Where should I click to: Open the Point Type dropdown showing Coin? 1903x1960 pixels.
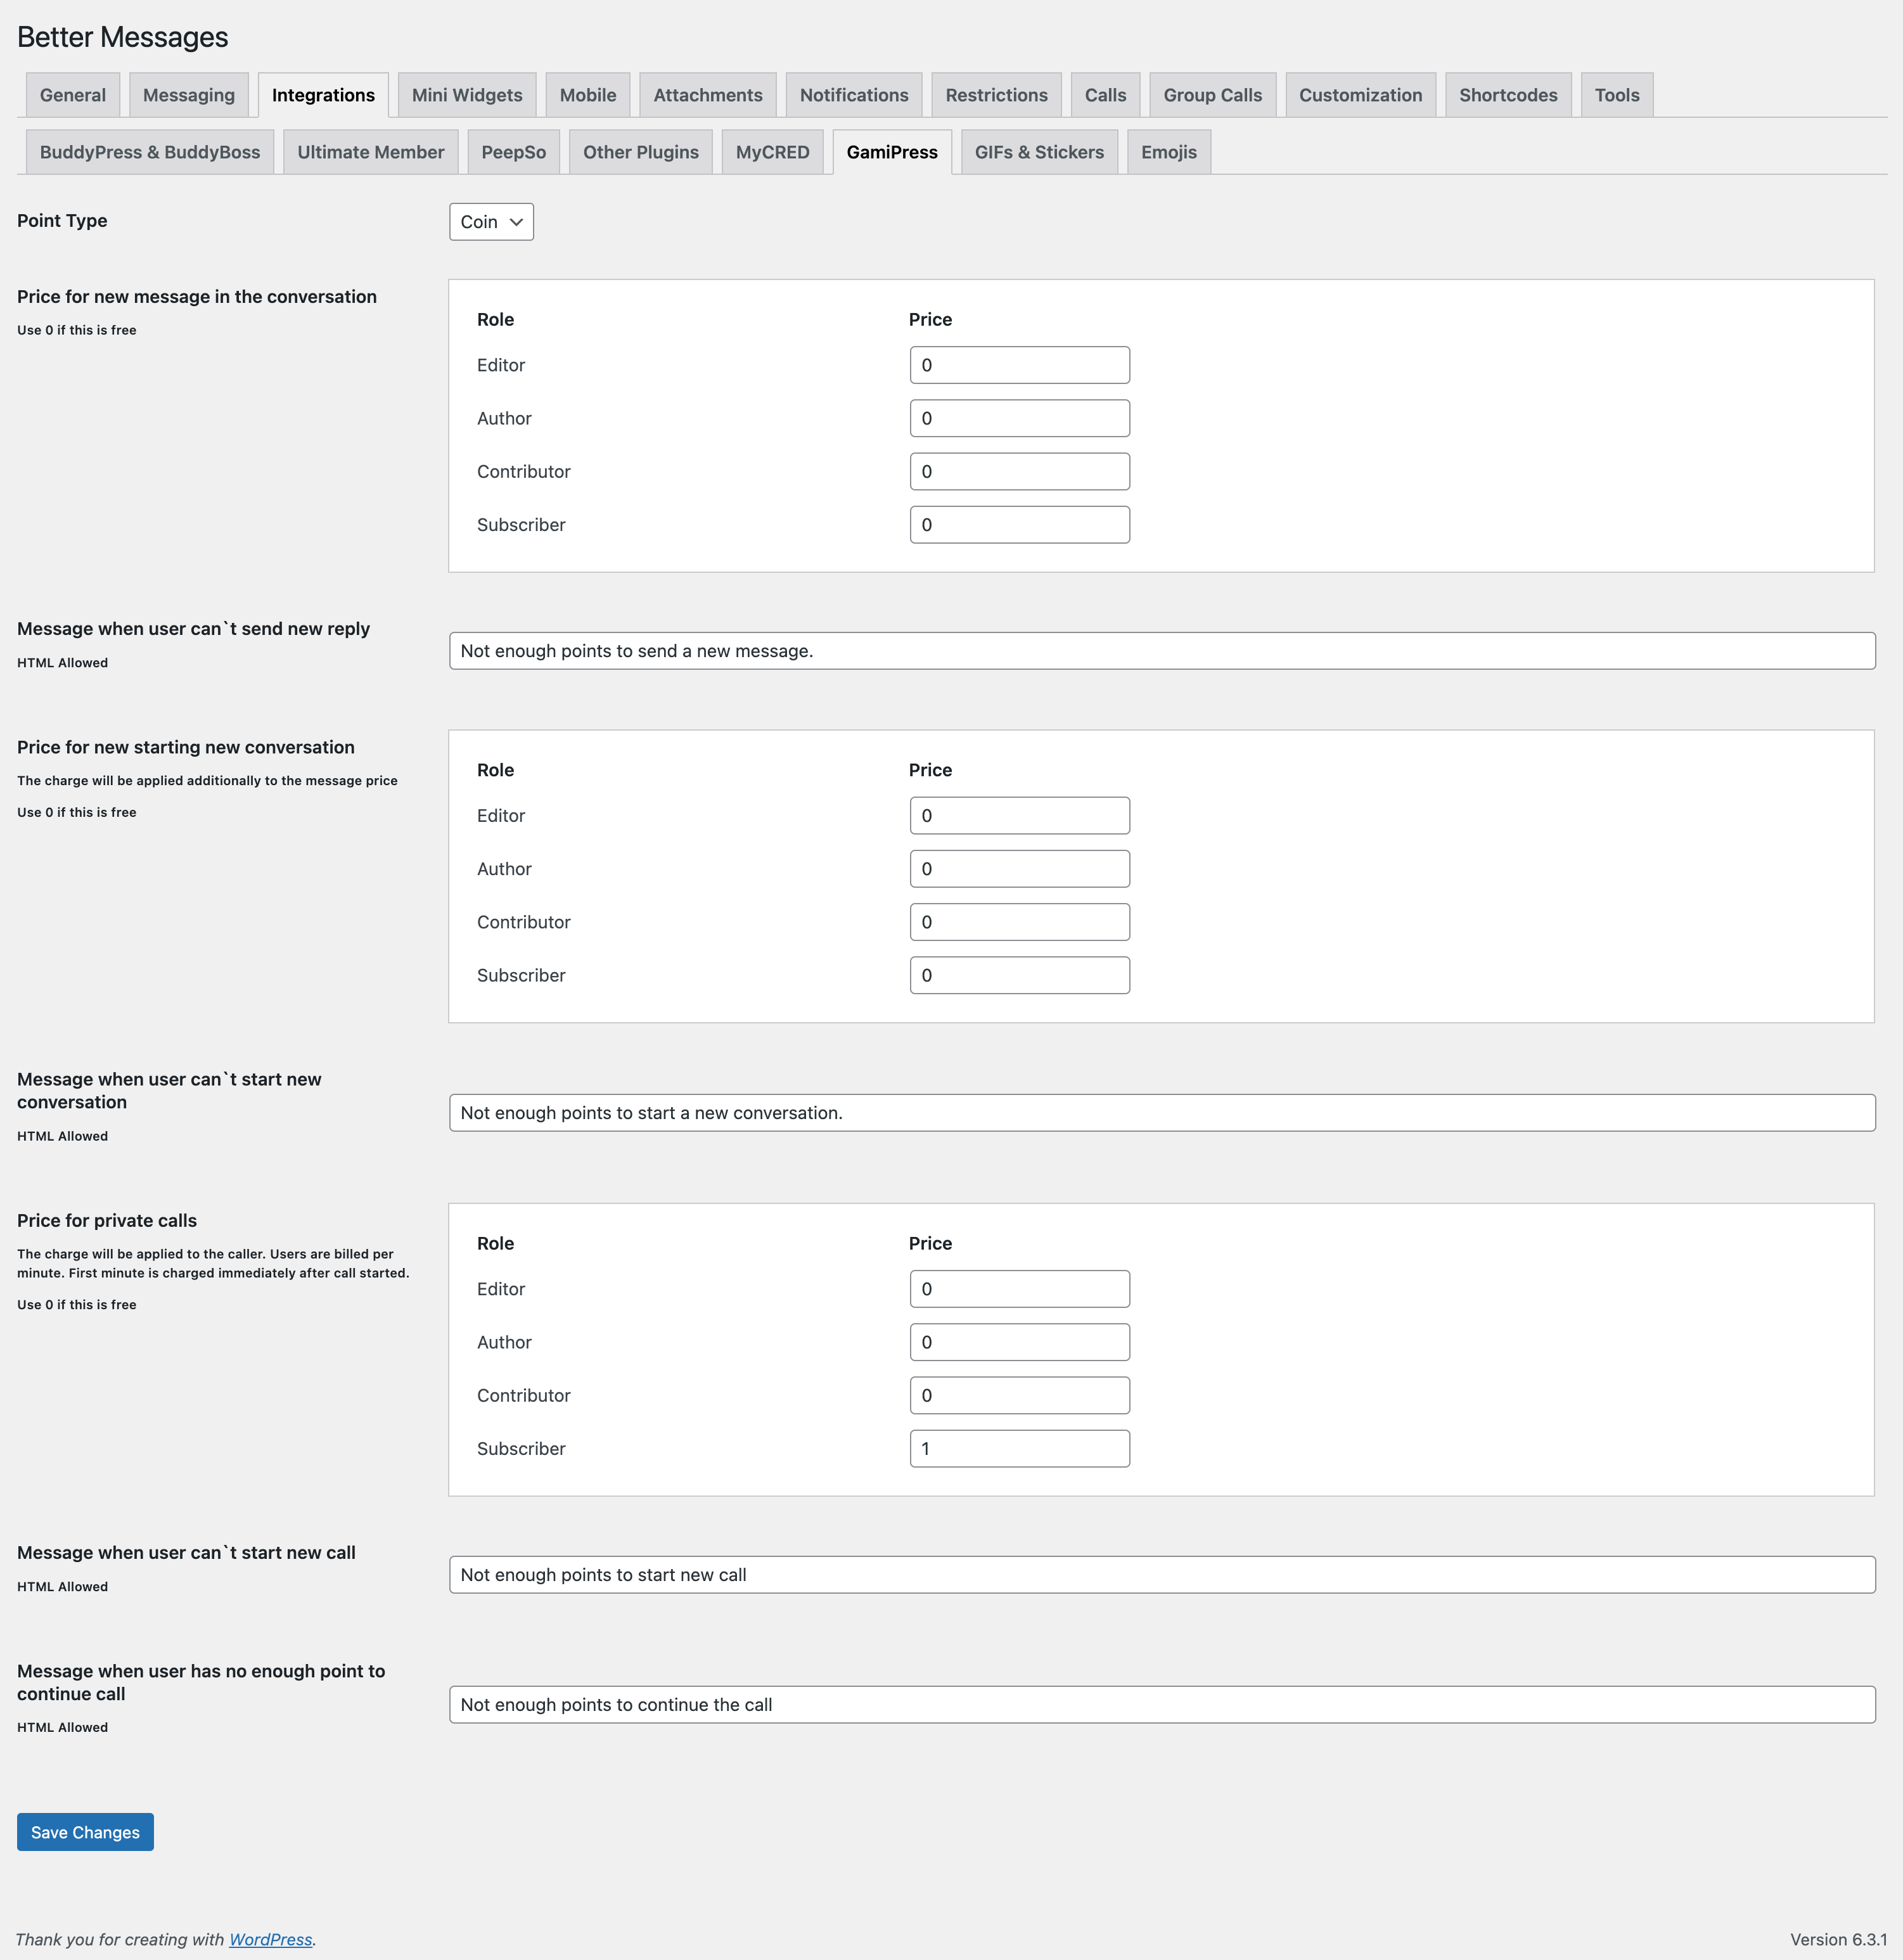pyautogui.click(x=491, y=222)
